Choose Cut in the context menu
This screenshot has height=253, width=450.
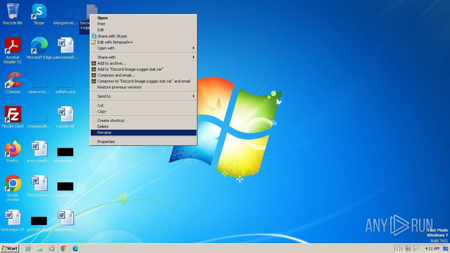[x=143, y=105]
